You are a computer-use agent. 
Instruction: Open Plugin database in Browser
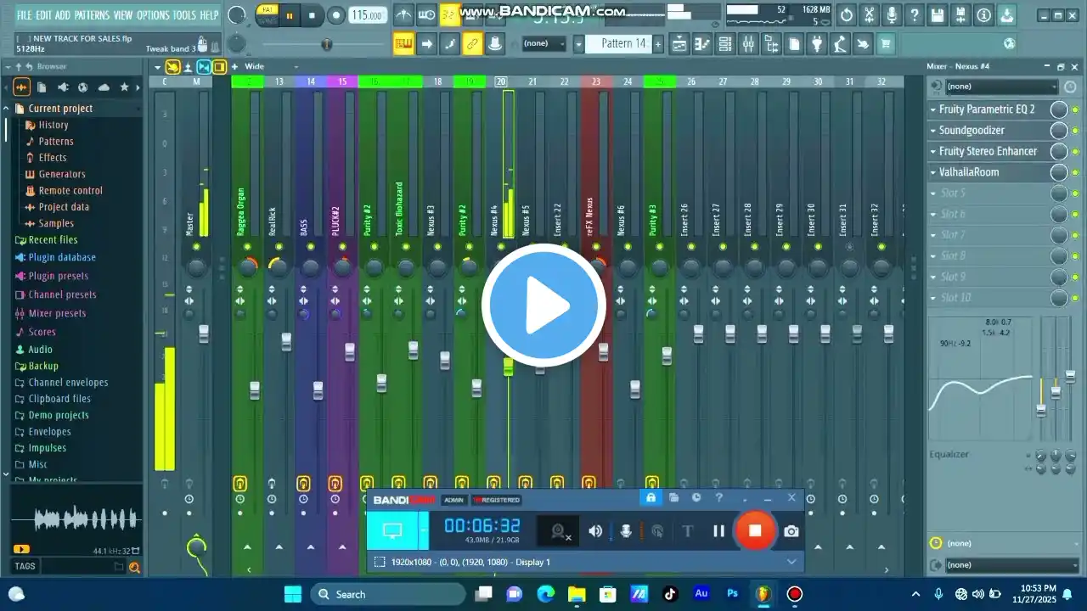point(61,257)
